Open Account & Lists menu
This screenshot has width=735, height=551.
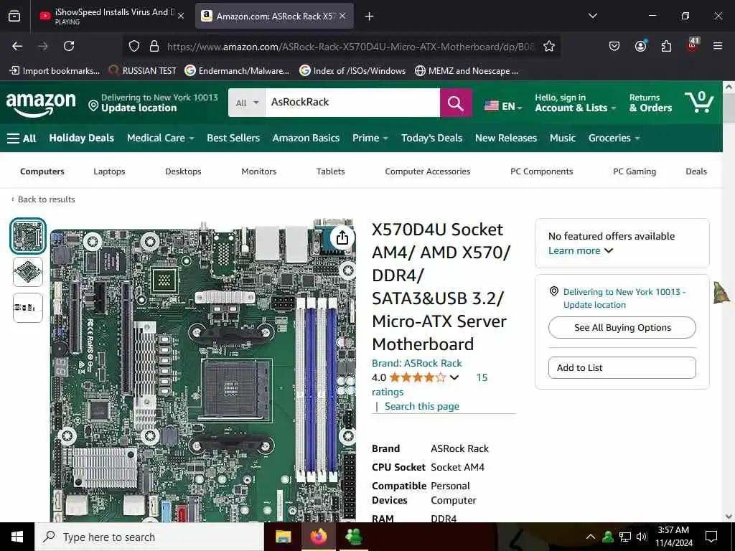pos(575,103)
